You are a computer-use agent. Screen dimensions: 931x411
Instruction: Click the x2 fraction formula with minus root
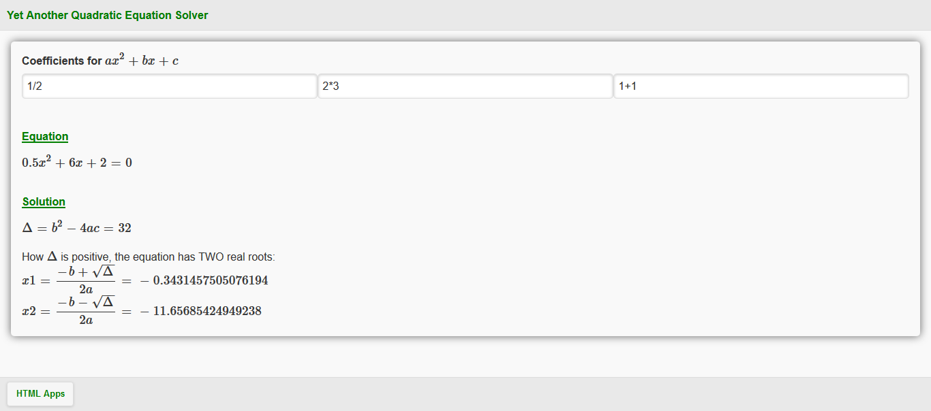pyautogui.click(x=86, y=310)
